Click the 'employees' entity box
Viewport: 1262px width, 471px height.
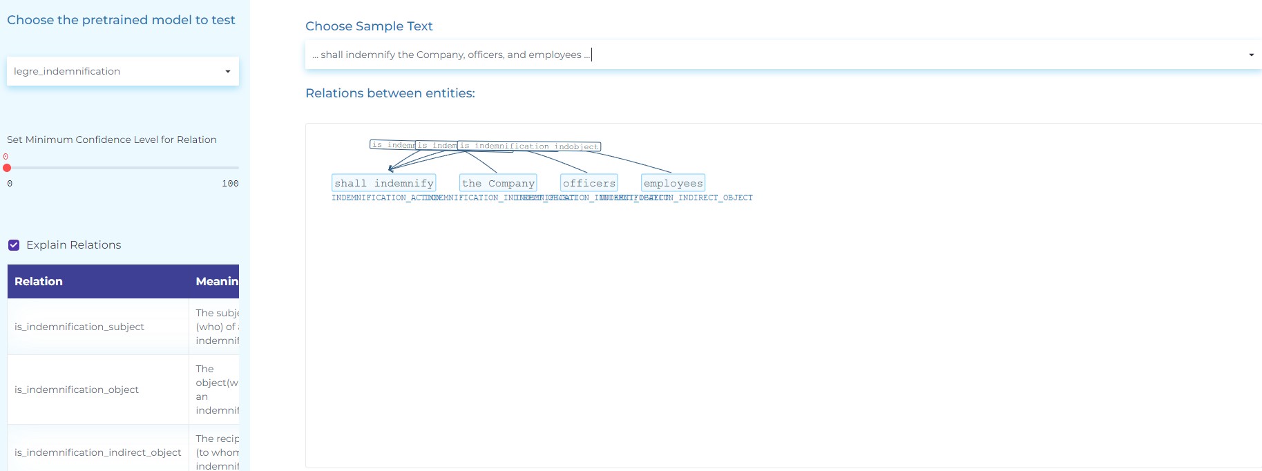coord(673,183)
